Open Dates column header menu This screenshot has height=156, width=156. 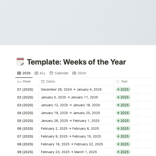click(50, 81)
